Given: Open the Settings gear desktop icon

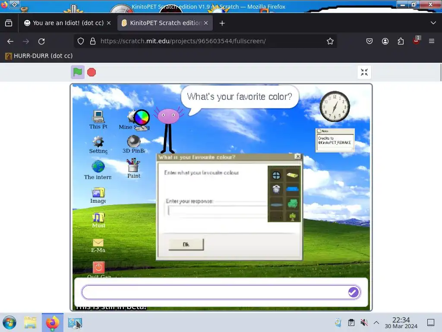Looking at the screenshot, I should [98, 145].
